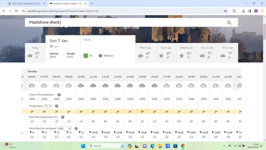Click the UV index low icon

point(86,56)
